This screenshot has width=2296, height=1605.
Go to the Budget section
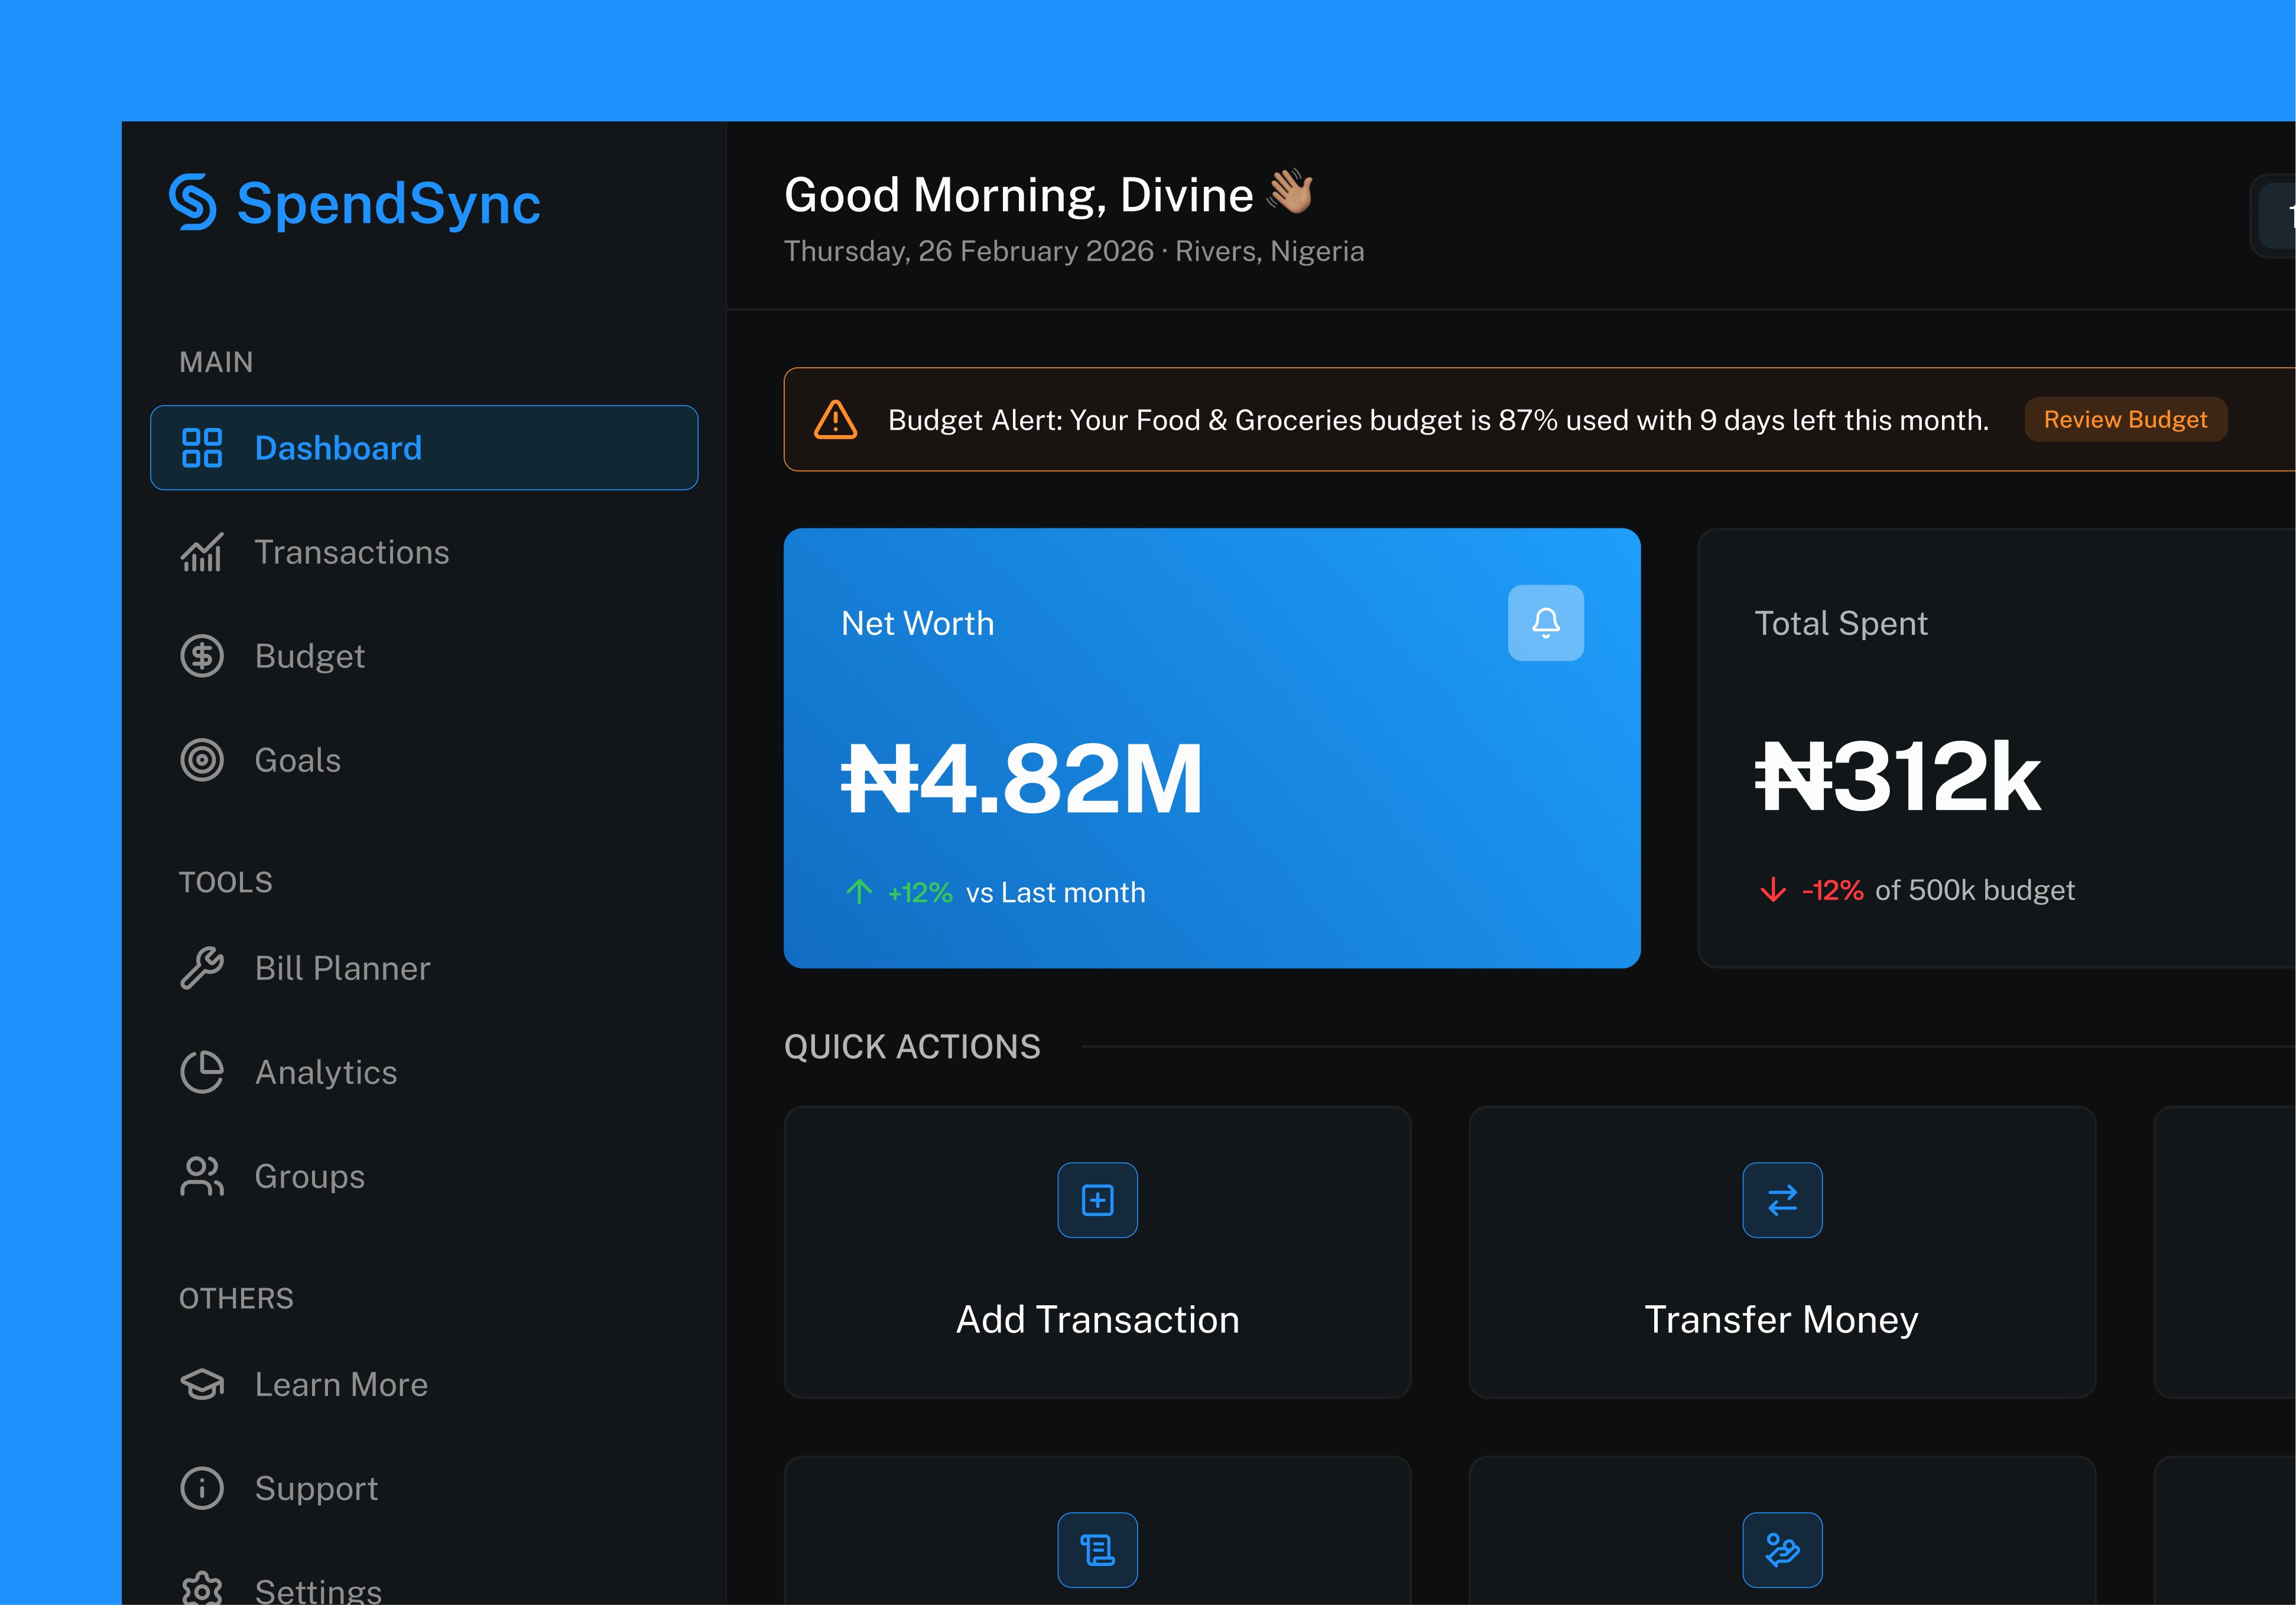[309, 656]
